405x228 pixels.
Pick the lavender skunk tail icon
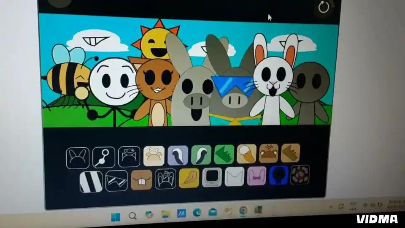coord(178,155)
